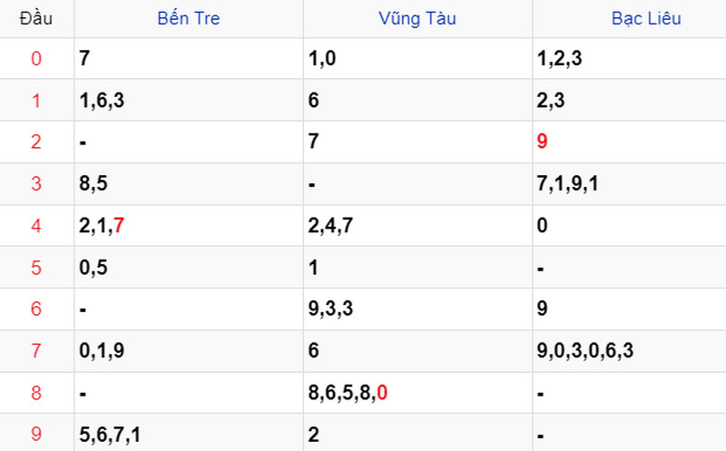Click the Bạc Liêu cell reading 7,1,9,1
This screenshot has height=451, width=726.
(x=567, y=184)
